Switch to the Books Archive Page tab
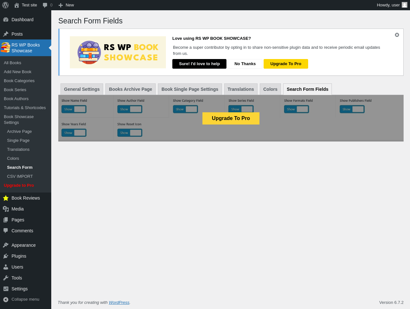The image size is (410, 309). click(130, 89)
